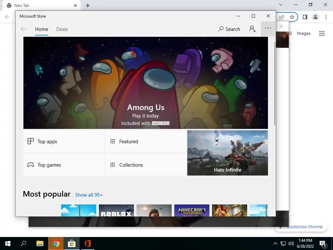Open the See more ellipsis menu in Store
This screenshot has width=333, height=250.
point(268,28)
